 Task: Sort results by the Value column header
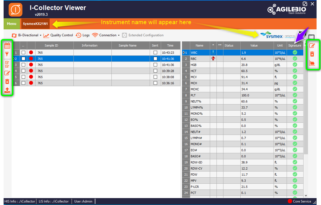[257, 45]
